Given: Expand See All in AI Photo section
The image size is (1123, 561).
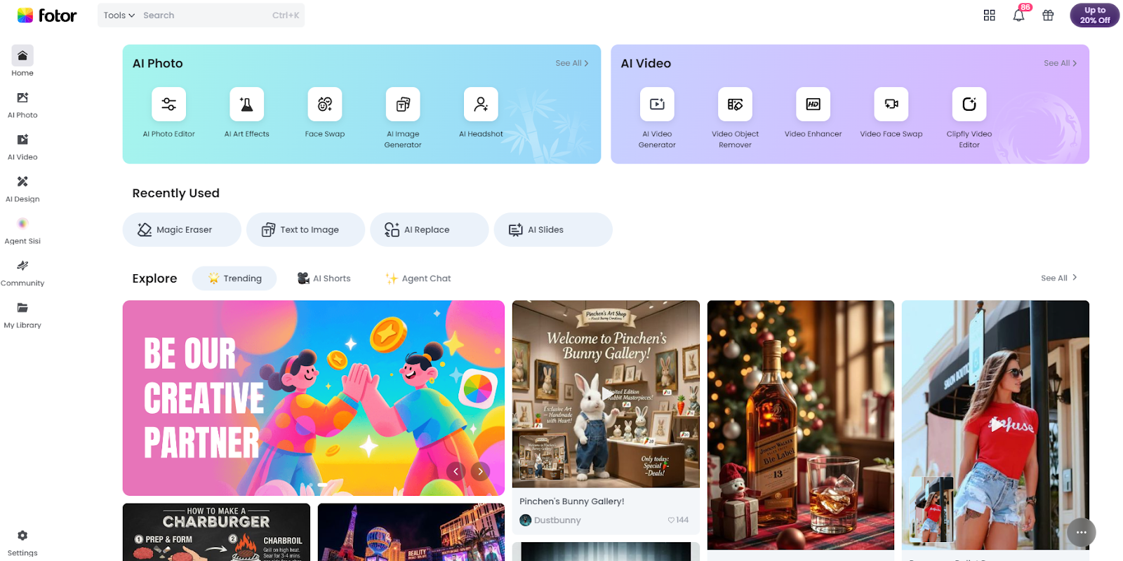Looking at the screenshot, I should pyautogui.click(x=571, y=63).
